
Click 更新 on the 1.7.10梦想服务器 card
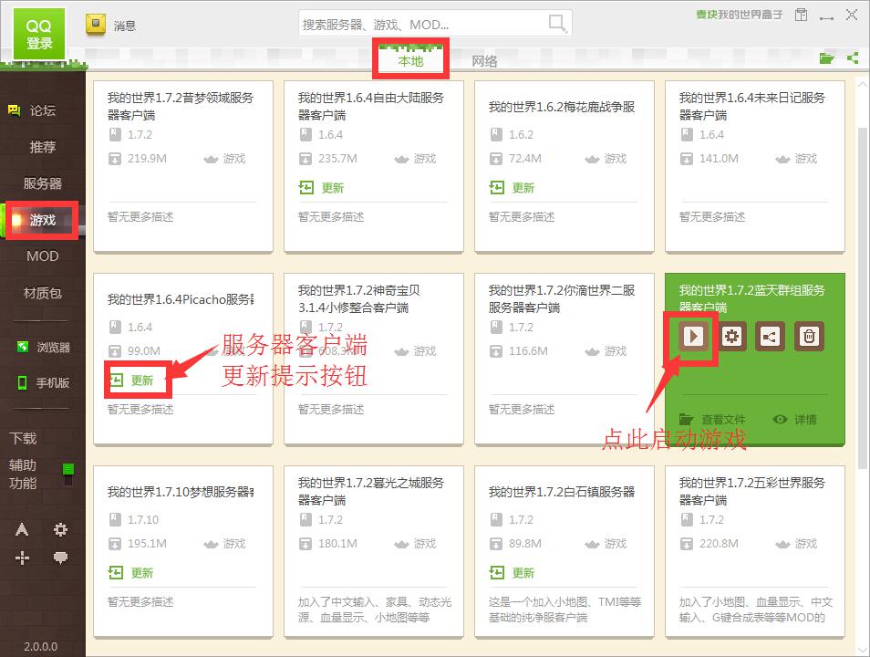click(131, 572)
